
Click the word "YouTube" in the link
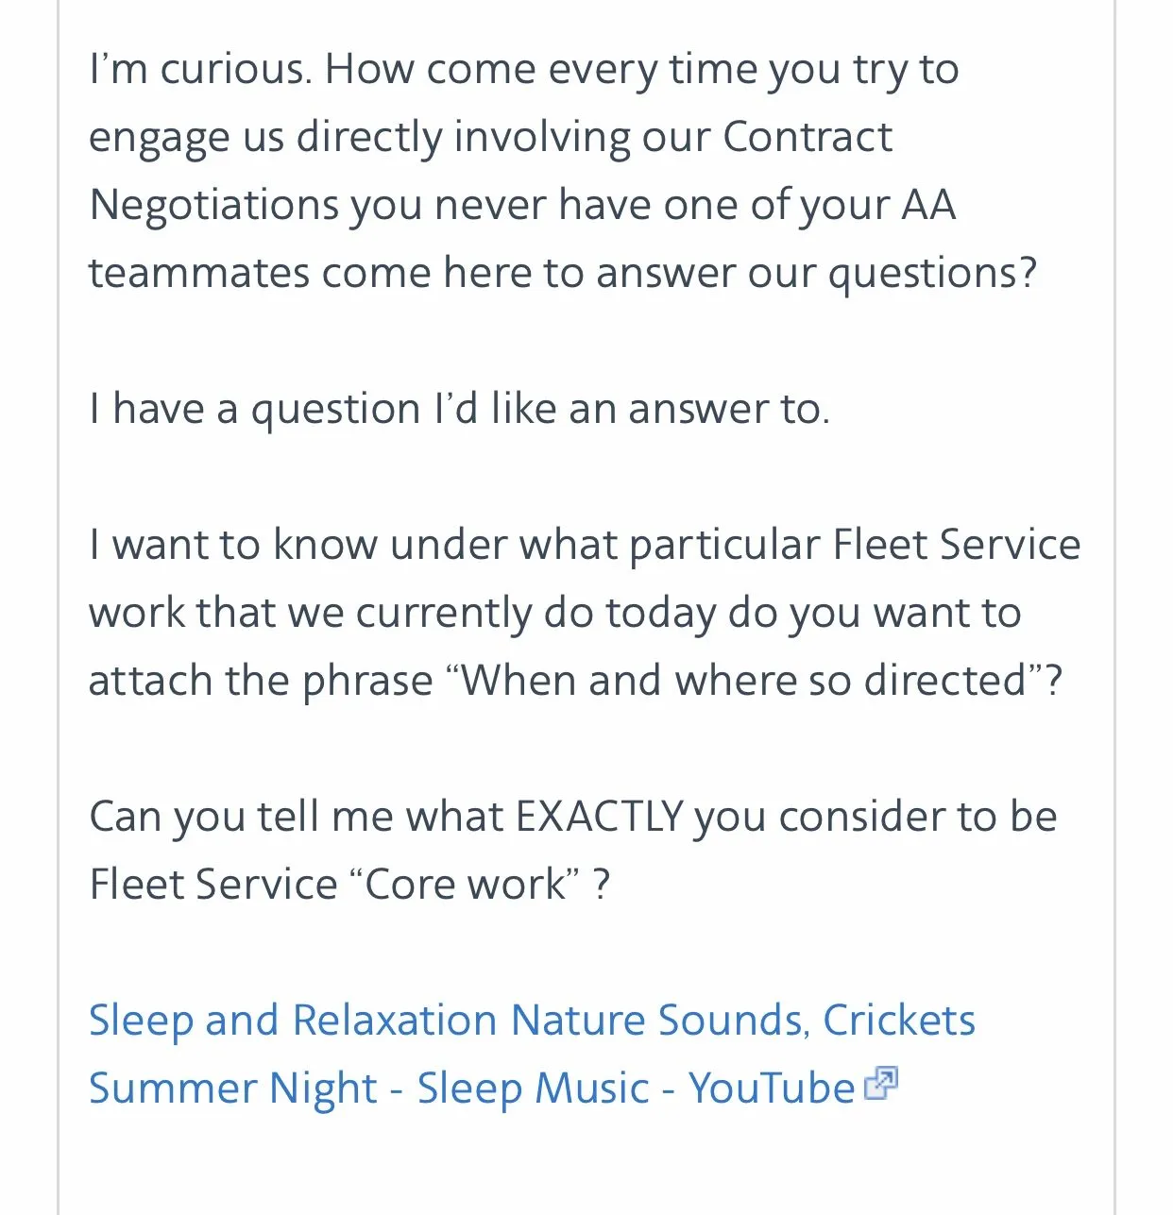click(x=771, y=1088)
